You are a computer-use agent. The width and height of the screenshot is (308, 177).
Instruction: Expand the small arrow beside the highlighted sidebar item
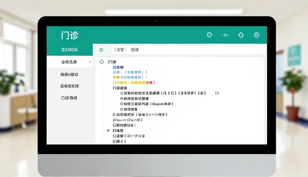point(90,62)
